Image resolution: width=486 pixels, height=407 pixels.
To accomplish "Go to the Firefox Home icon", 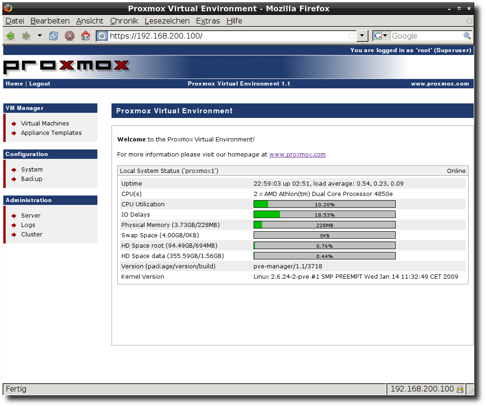I will click(x=85, y=36).
